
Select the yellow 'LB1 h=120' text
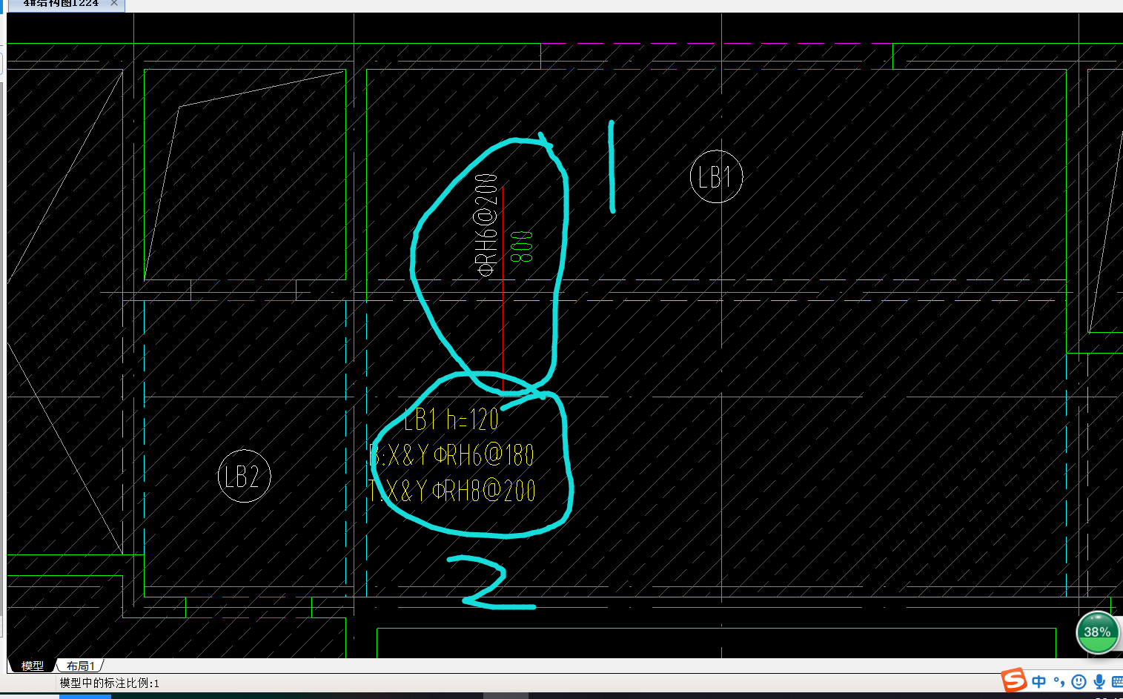[x=451, y=420]
